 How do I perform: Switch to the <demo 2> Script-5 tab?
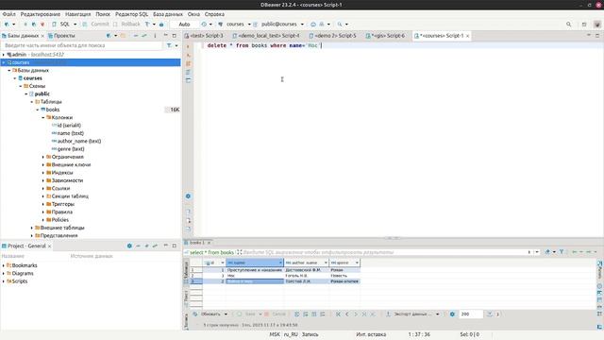tap(333, 36)
